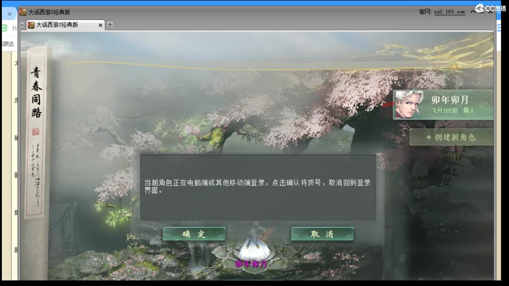This screenshot has height=286, width=509.
Task: Collapse the window with the up-arrow button
Action: [x=473, y=12]
